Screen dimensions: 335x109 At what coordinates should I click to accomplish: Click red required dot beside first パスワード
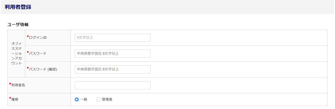coord(28,52)
